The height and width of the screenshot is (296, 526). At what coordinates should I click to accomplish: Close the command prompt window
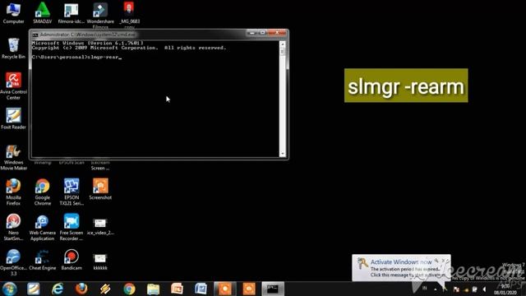(x=277, y=33)
